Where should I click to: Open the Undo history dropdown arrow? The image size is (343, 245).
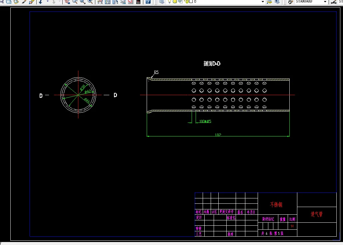tap(47, 2)
